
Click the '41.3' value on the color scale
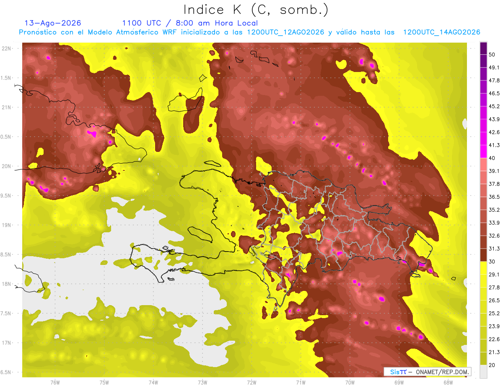tap(494, 145)
